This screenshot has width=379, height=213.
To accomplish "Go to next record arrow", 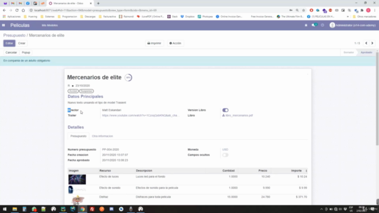I will click(x=372, y=43).
